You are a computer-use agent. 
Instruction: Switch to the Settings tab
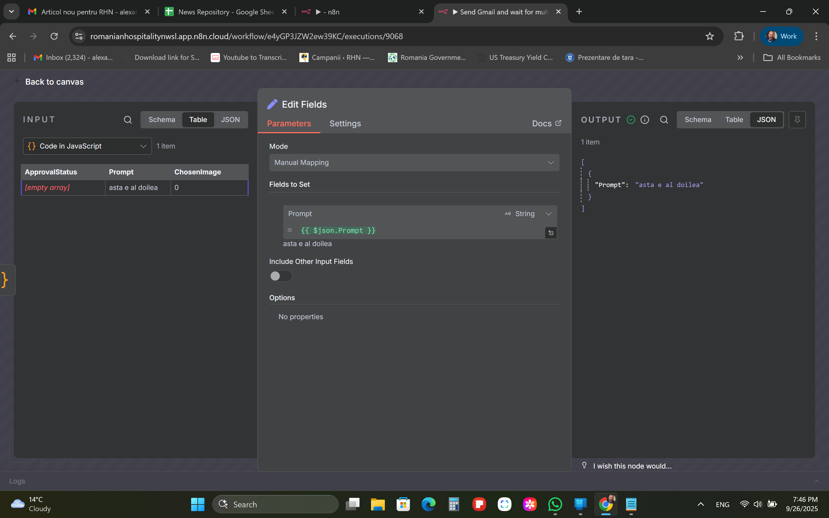point(345,124)
